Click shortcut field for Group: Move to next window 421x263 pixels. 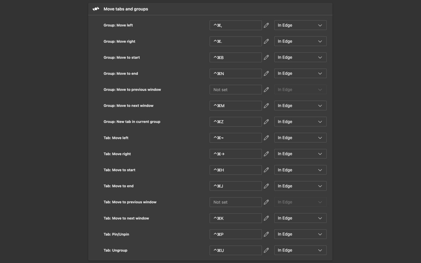pyautogui.click(x=235, y=106)
